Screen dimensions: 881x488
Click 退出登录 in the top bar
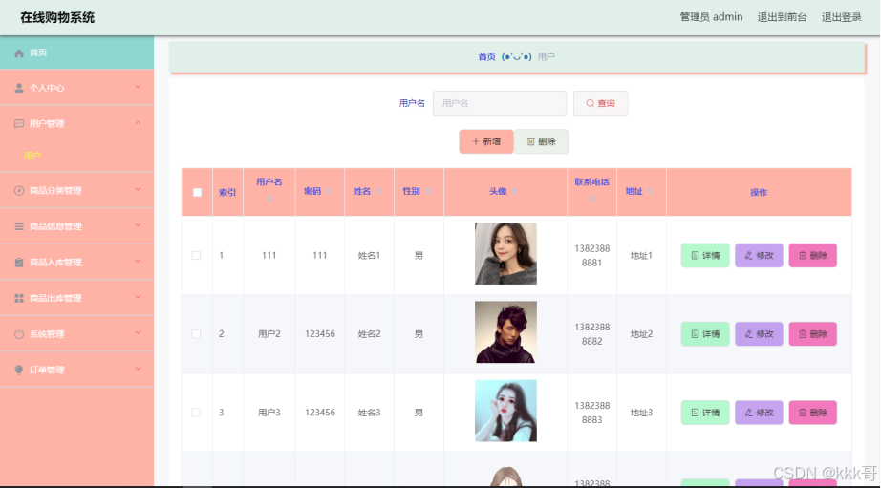pyautogui.click(x=842, y=17)
